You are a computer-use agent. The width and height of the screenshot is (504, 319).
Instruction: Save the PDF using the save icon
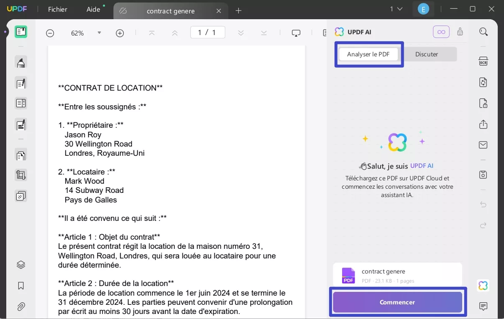point(483,175)
